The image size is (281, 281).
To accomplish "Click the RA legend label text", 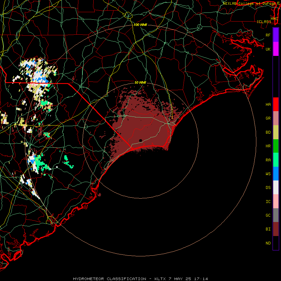I will pyautogui.click(x=268, y=160).
